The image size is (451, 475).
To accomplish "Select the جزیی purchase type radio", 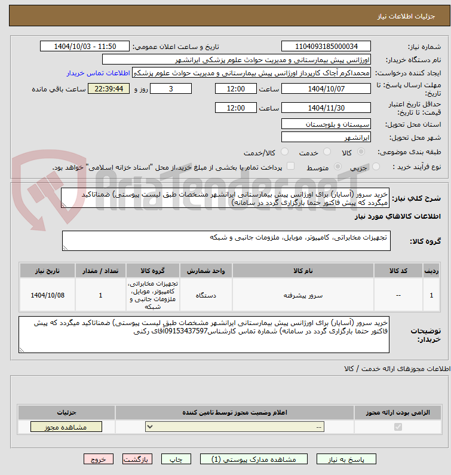I will click(376, 166).
